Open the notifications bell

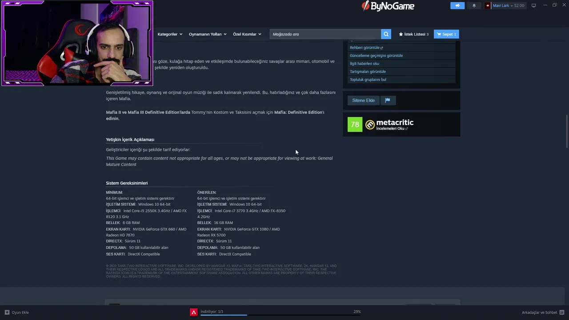point(474,5)
